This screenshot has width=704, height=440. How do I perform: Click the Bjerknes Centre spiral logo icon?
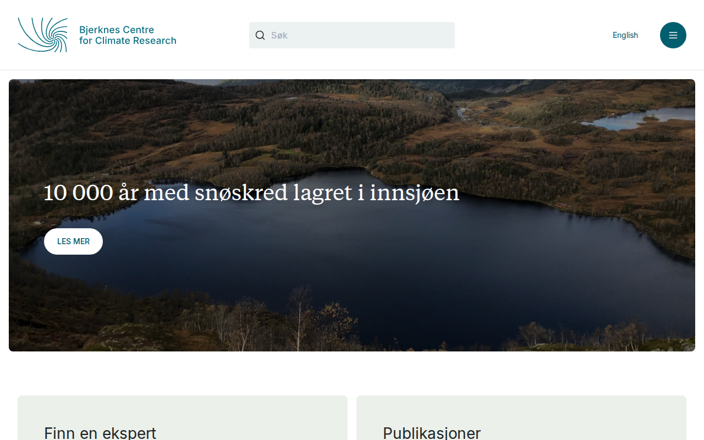pos(42,35)
